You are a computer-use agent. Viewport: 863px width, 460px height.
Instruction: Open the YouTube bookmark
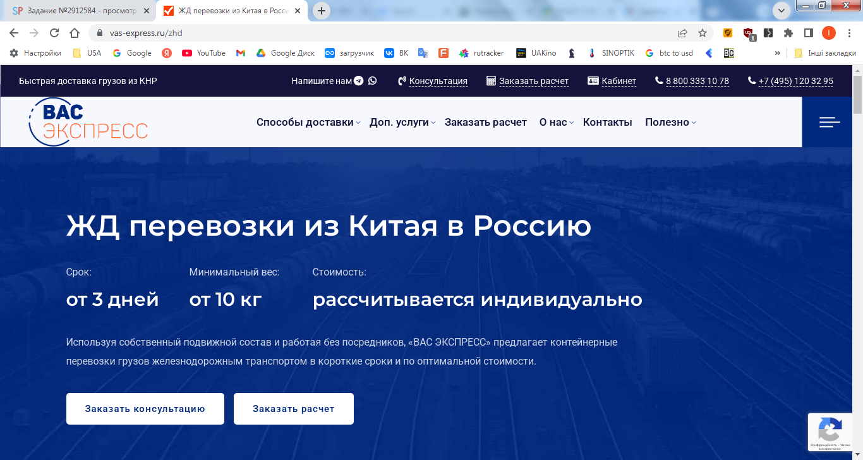coord(203,53)
